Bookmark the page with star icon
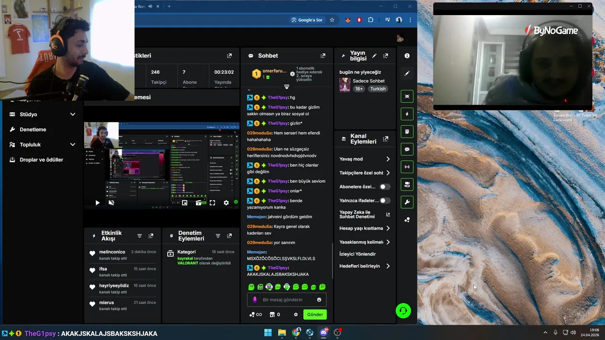This screenshot has width=605, height=340. [332, 20]
